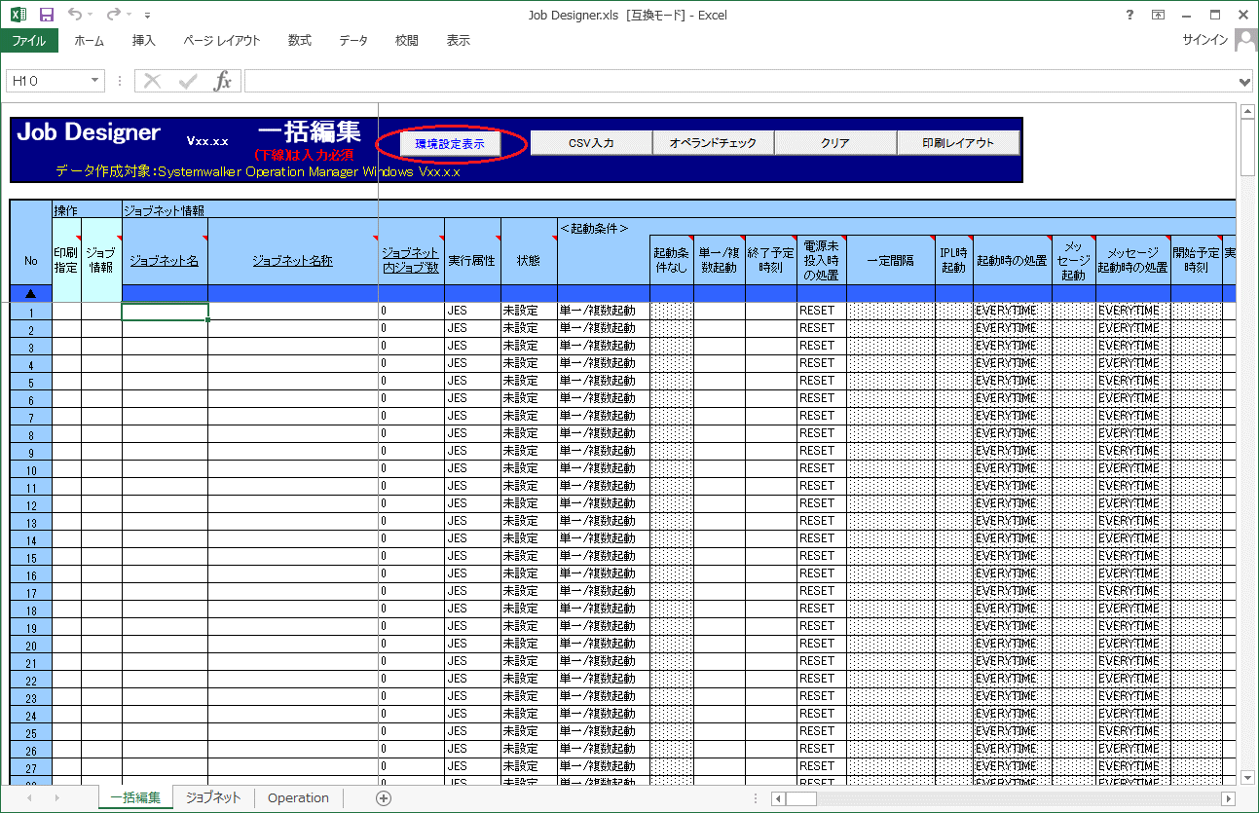Click the Undo arrow icon

75,15
